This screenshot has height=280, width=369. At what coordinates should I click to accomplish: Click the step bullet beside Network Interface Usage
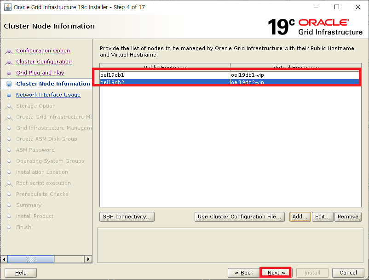(9, 95)
